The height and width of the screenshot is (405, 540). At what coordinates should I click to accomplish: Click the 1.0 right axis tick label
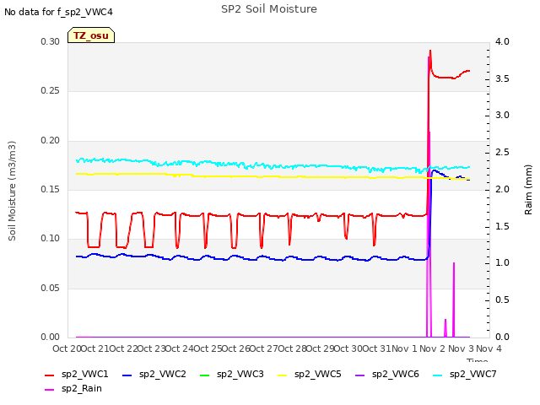pos(502,263)
